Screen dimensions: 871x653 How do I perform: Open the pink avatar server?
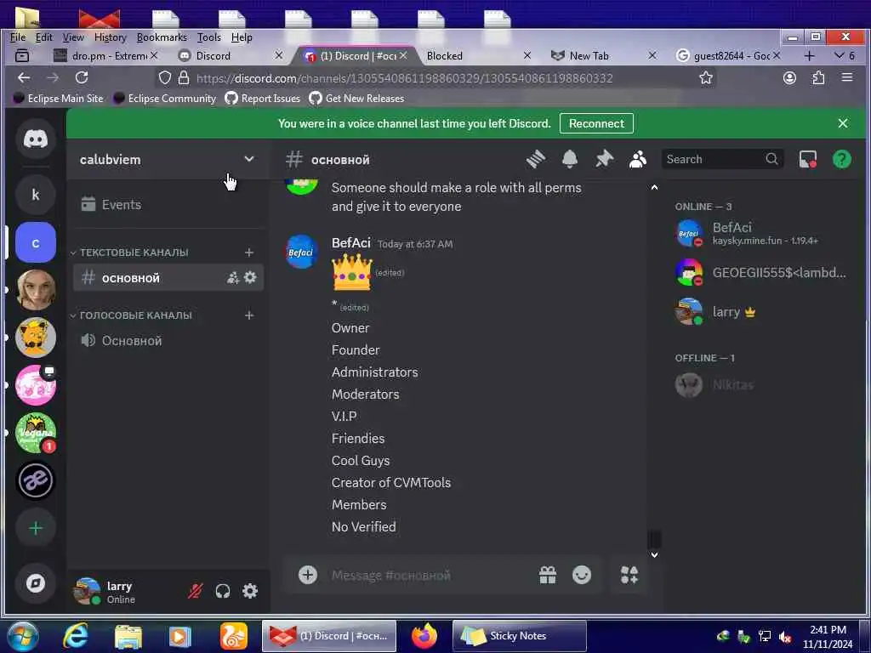click(x=36, y=385)
